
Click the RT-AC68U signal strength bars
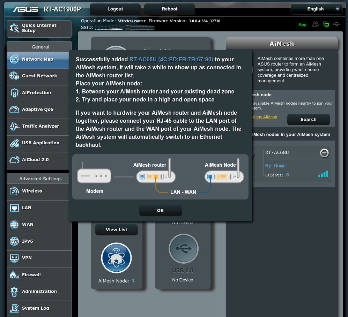pos(323,174)
